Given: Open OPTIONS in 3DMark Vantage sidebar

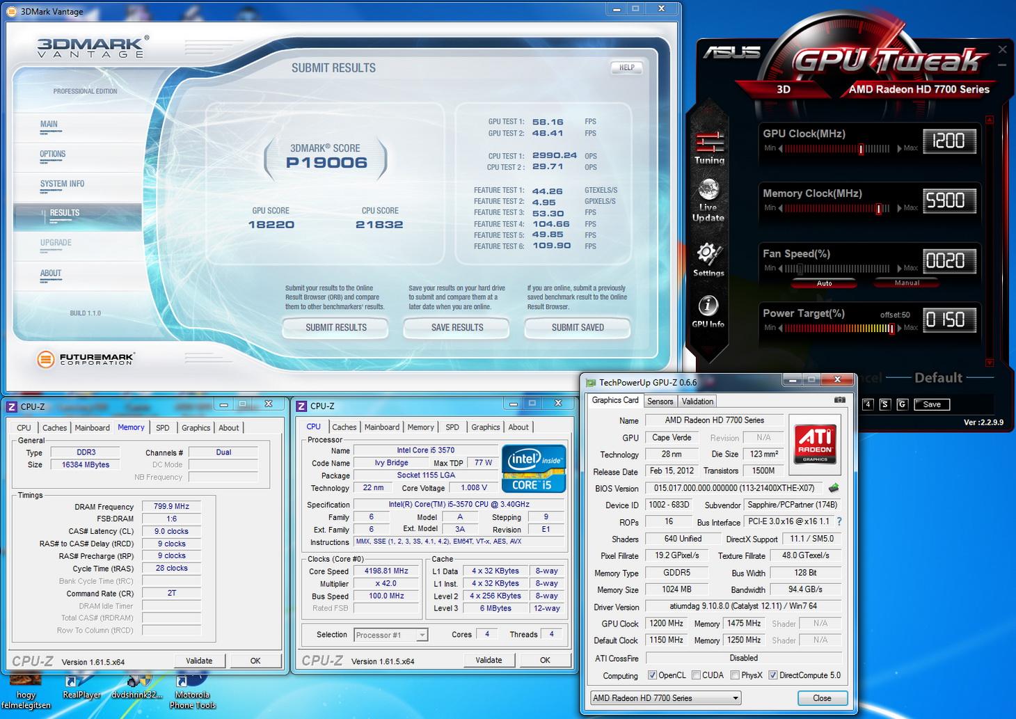Looking at the screenshot, I should pos(53,155).
